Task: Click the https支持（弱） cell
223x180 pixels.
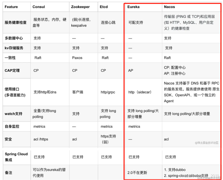Action: pyautogui.click(x=108, y=139)
